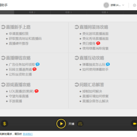Click the arrow icon beside 直播间装饰攻略
137x137 pixels.
click(76, 27)
